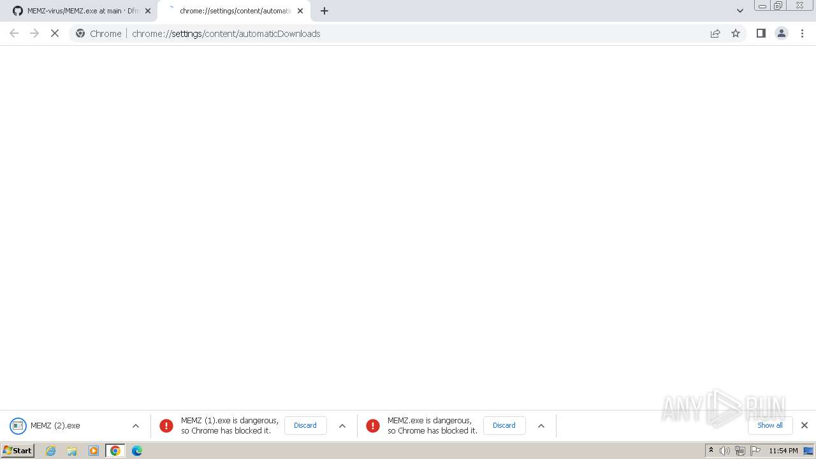Open the tab search dropdown
Viewport: 816px width, 459px height.
point(740,11)
